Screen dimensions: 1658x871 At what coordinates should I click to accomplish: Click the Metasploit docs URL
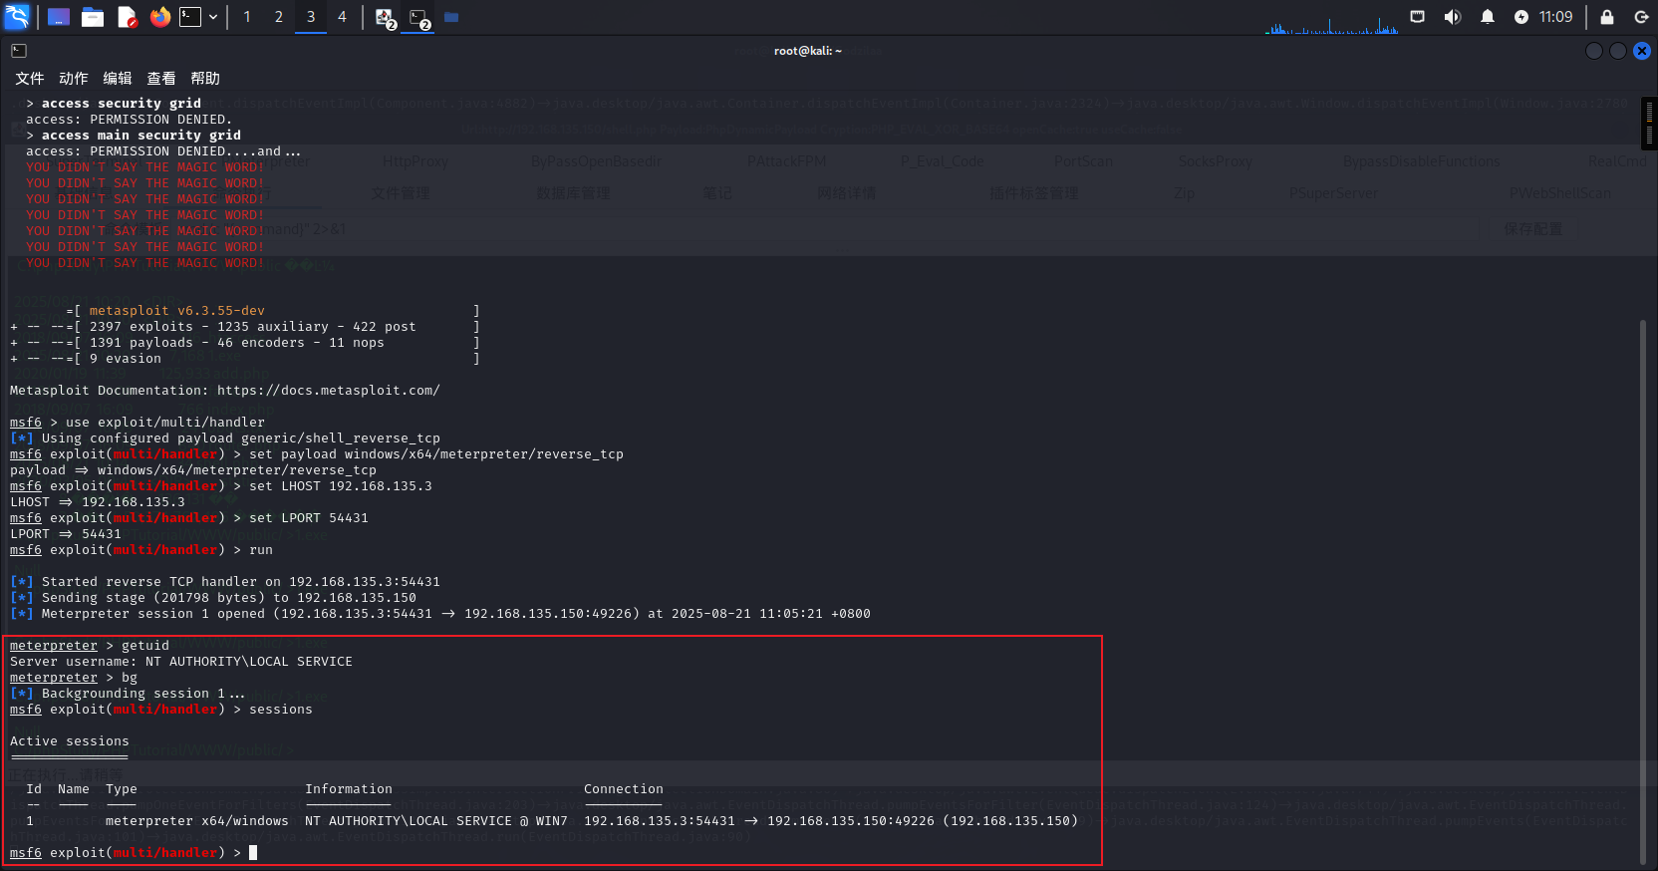(x=328, y=391)
